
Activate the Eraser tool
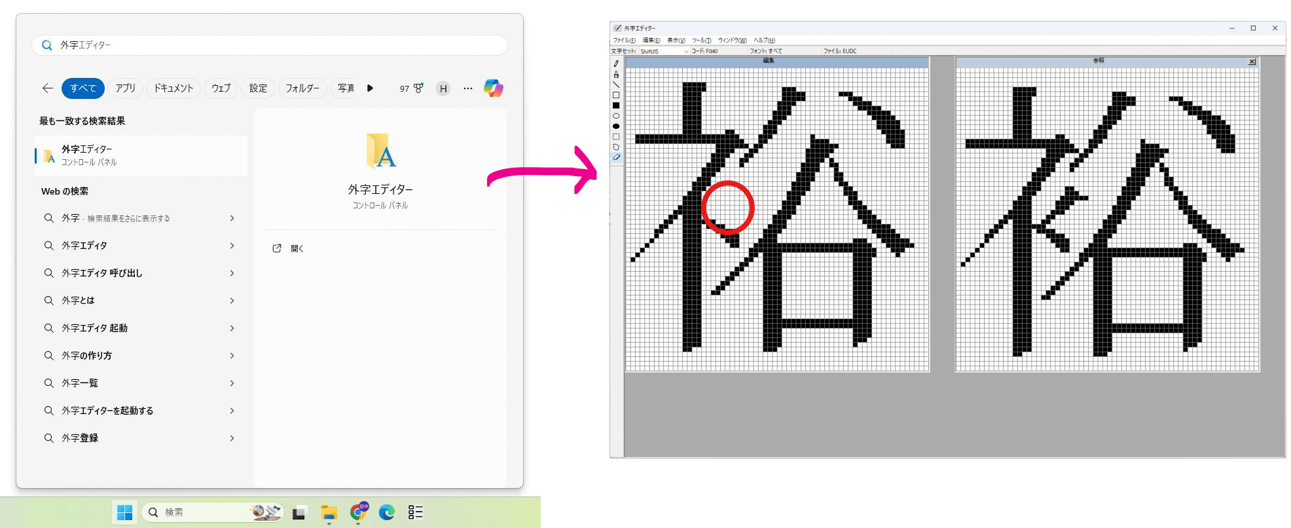[616, 157]
